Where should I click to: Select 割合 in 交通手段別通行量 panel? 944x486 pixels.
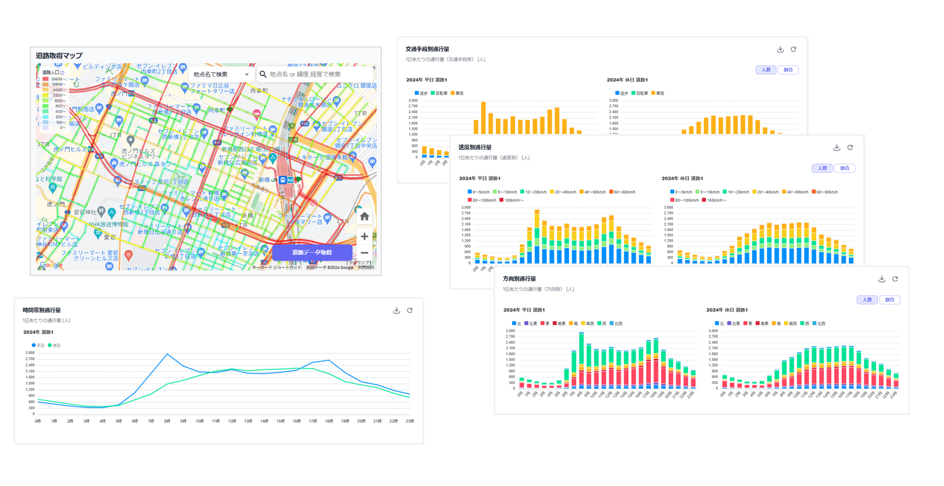click(x=788, y=70)
